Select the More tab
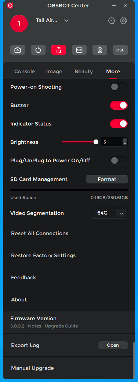Viewport: 138px width, 382px height. 113,71
